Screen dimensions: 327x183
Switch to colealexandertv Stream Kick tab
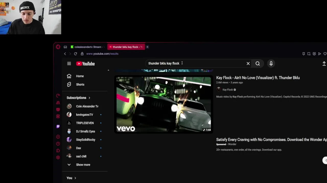(x=87, y=47)
